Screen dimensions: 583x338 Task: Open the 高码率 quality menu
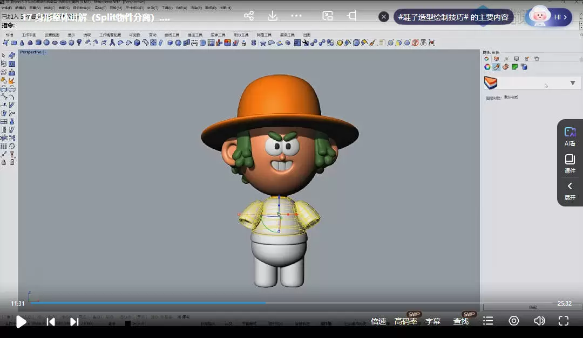(405, 321)
